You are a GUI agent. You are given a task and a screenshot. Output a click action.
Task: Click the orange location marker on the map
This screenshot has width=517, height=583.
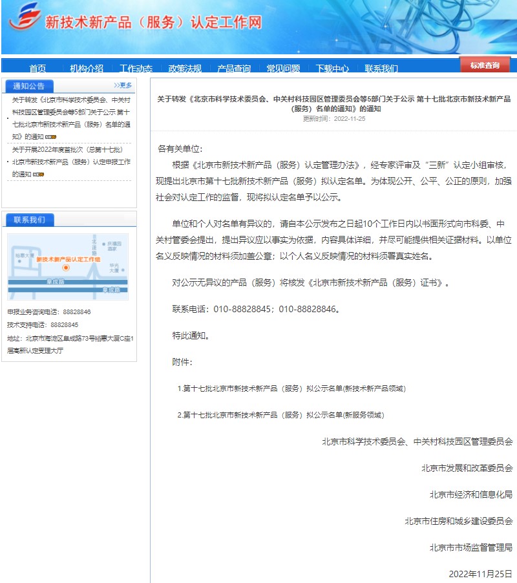(x=65, y=268)
